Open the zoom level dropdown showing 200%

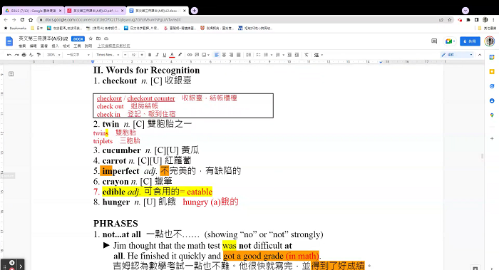pos(53,55)
